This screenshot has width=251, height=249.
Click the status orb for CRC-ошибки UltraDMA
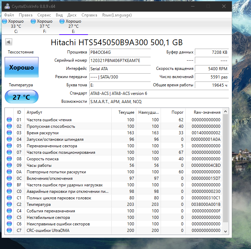9,231
